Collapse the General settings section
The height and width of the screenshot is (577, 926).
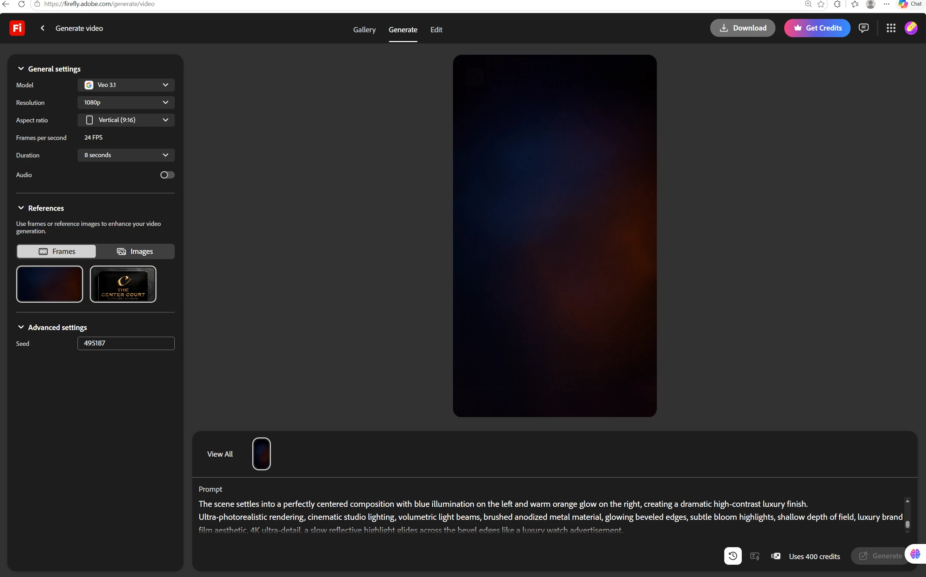point(21,69)
